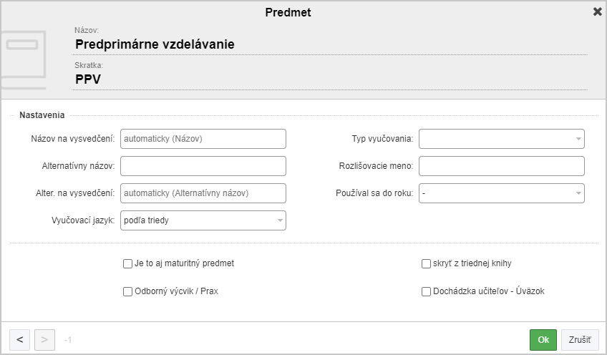The image size is (607, 355).
Task: Edit the abbreviation field 'PPV'
Action: pyautogui.click(x=330, y=79)
